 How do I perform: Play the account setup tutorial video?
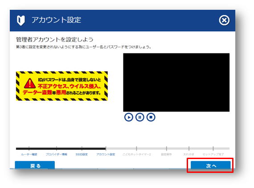(129, 117)
